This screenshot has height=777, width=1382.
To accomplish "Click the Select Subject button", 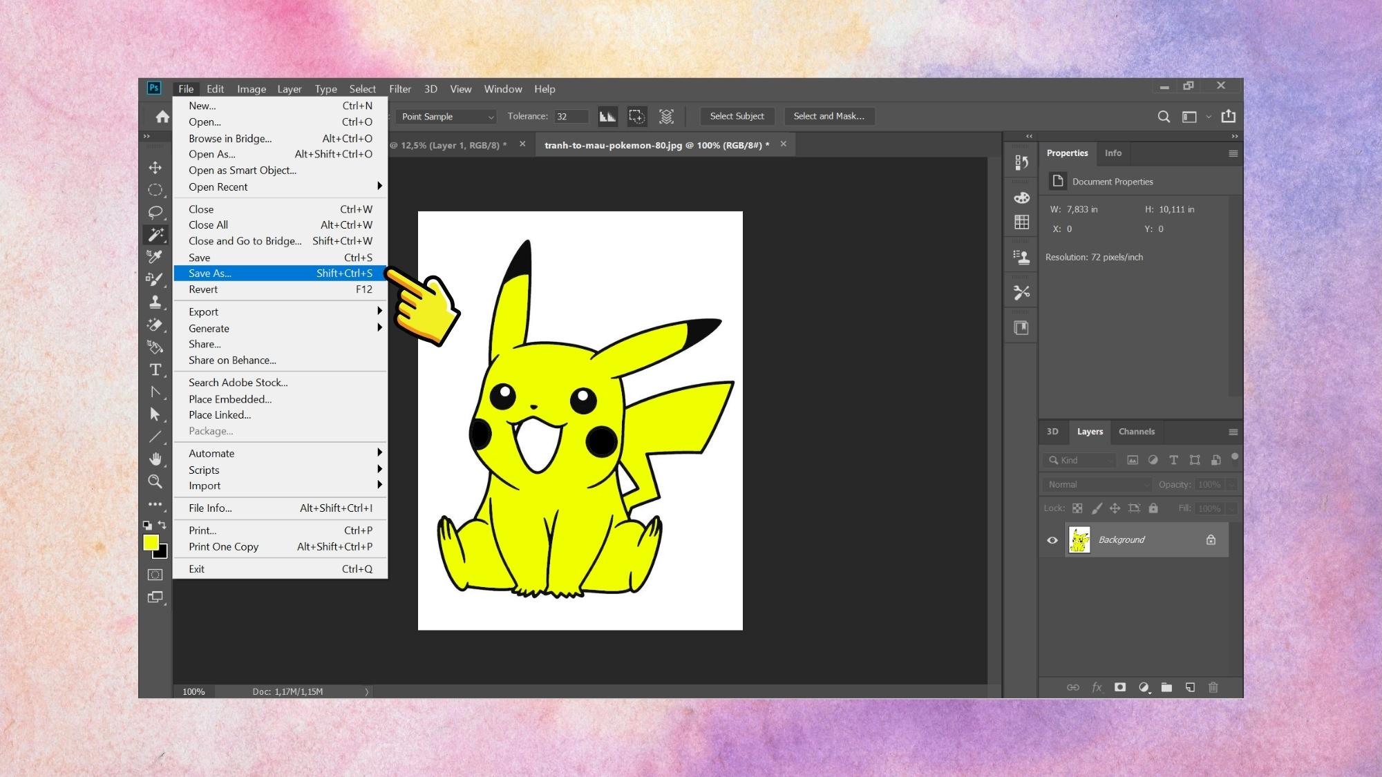I will pos(737,117).
